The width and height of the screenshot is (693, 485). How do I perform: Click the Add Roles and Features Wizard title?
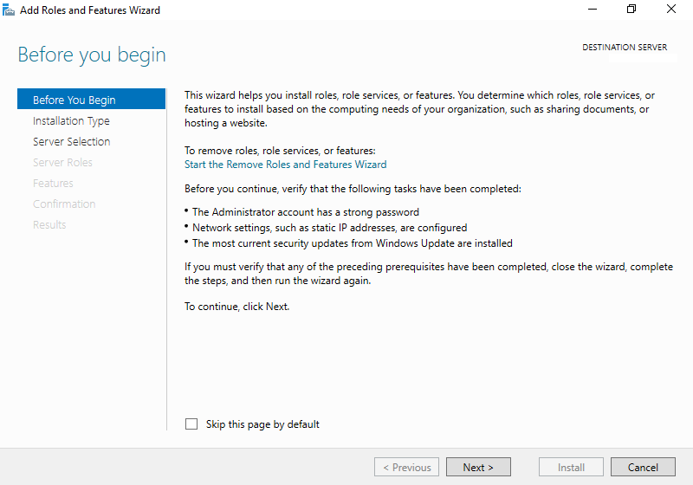(x=90, y=10)
